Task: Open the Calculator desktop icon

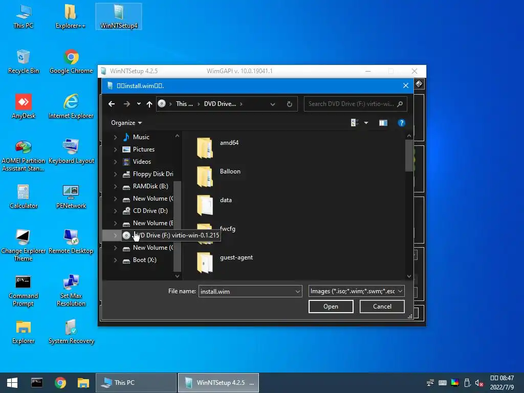Action: (24, 197)
